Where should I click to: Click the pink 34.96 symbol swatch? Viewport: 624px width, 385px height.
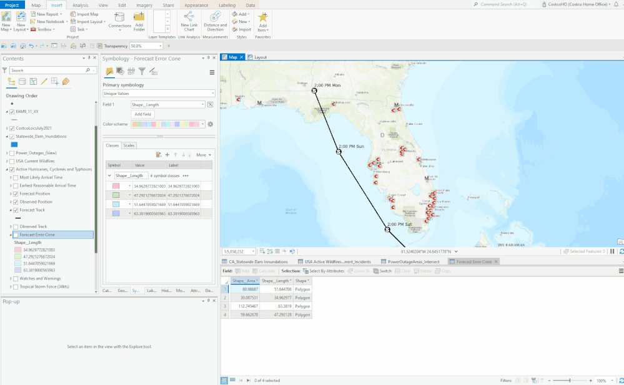116,186
